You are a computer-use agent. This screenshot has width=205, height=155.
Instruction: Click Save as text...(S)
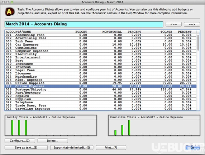26,148
